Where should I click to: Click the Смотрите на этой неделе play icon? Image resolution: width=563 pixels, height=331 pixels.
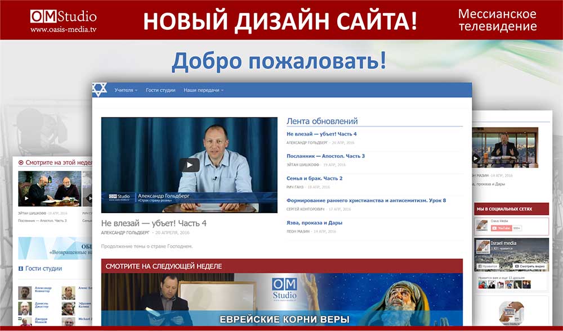coord(21,162)
